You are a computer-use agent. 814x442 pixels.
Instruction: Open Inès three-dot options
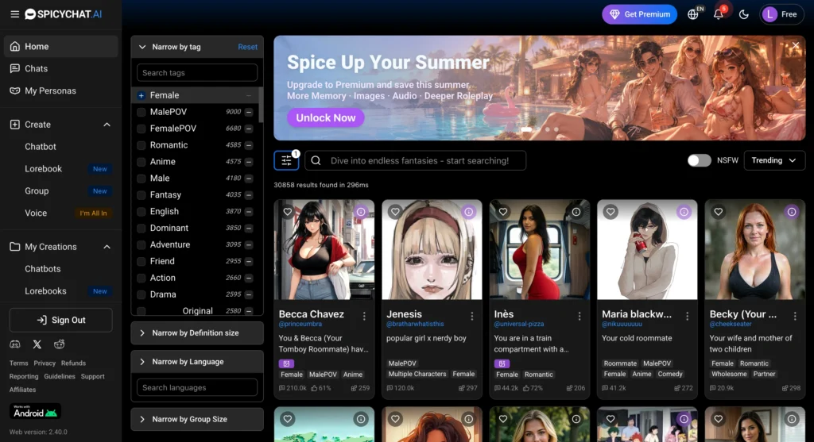point(579,316)
